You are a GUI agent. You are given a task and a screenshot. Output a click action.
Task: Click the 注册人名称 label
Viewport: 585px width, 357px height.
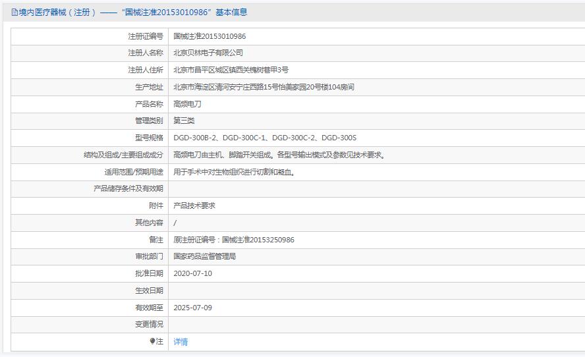point(146,53)
